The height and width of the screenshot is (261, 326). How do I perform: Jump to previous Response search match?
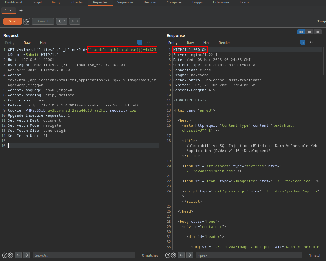coord(181,255)
